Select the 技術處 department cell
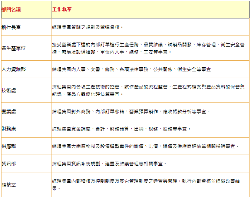251x199 pixels. click(x=9, y=90)
